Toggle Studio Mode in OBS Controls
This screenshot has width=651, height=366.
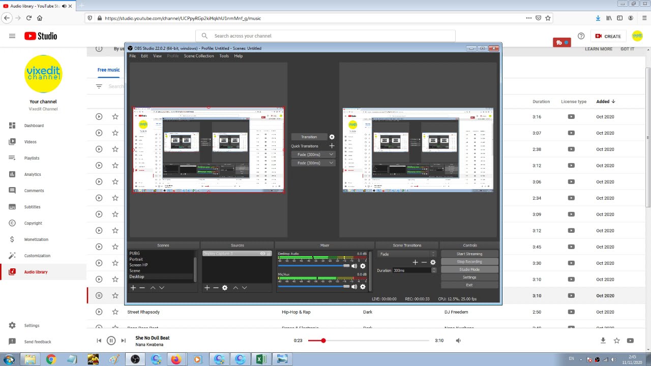tap(469, 269)
